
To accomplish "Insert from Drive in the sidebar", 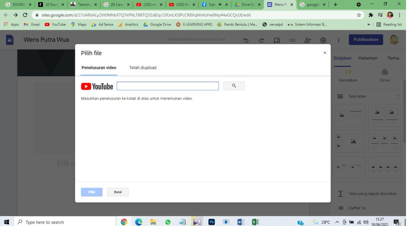I will [x=384, y=75].
